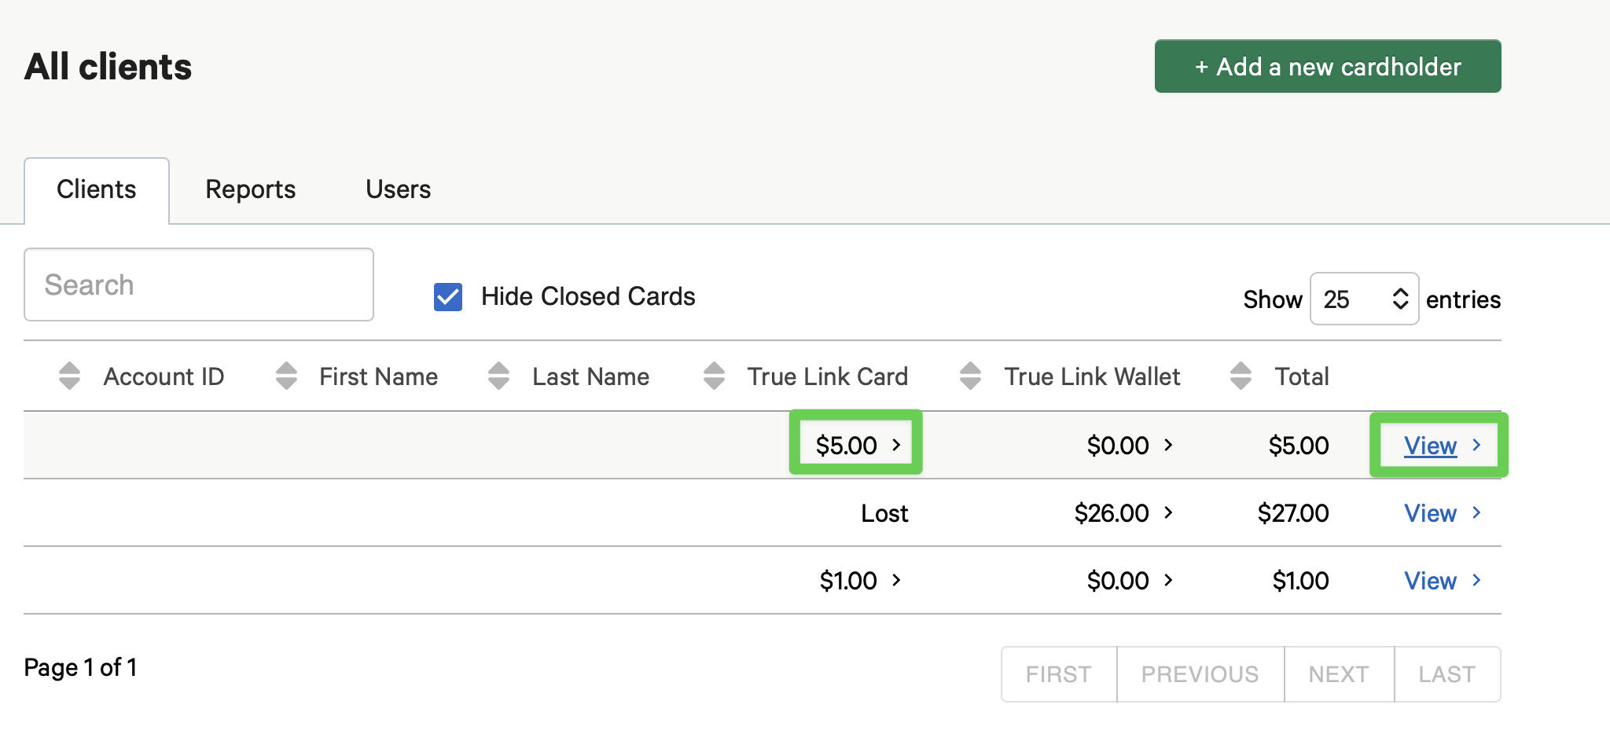Open the Show entries count dropdown

point(1364,299)
